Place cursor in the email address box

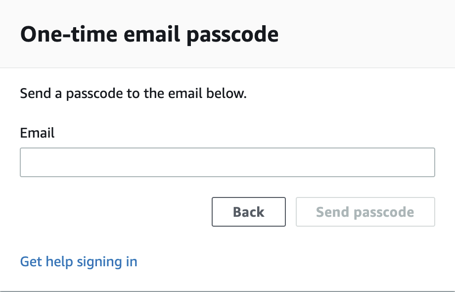point(227,162)
